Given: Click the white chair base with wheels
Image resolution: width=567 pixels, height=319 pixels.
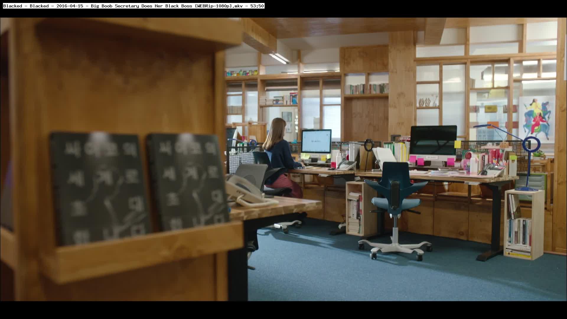Looking at the screenshot, I should click(395, 247).
